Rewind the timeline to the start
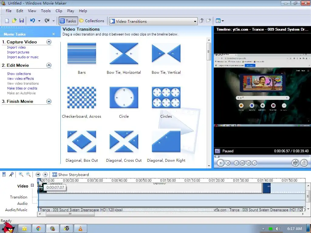Screen dimensions: 311x233 pyautogui.click(x=38, y=174)
